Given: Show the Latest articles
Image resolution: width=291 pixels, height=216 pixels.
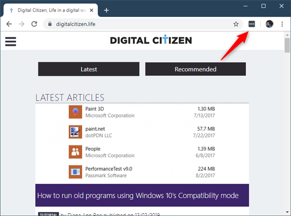Looking at the screenshot, I should (89, 69).
